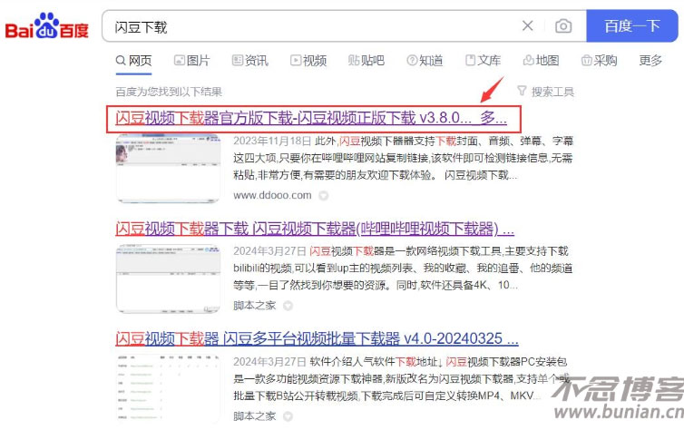
Task: Click the 百度一下 search button
Action: click(631, 26)
